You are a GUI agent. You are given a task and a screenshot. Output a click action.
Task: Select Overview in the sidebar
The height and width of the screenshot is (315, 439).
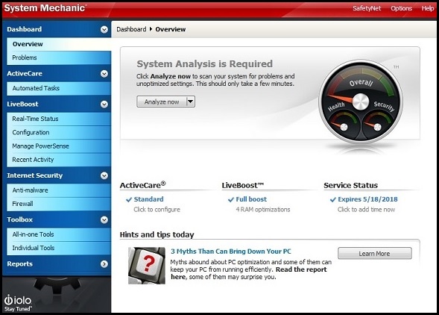(x=59, y=44)
